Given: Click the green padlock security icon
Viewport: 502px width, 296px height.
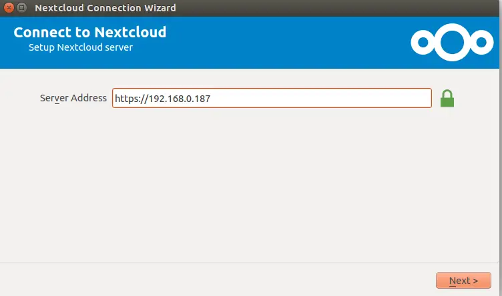Looking at the screenshot, I should [447, 99].
